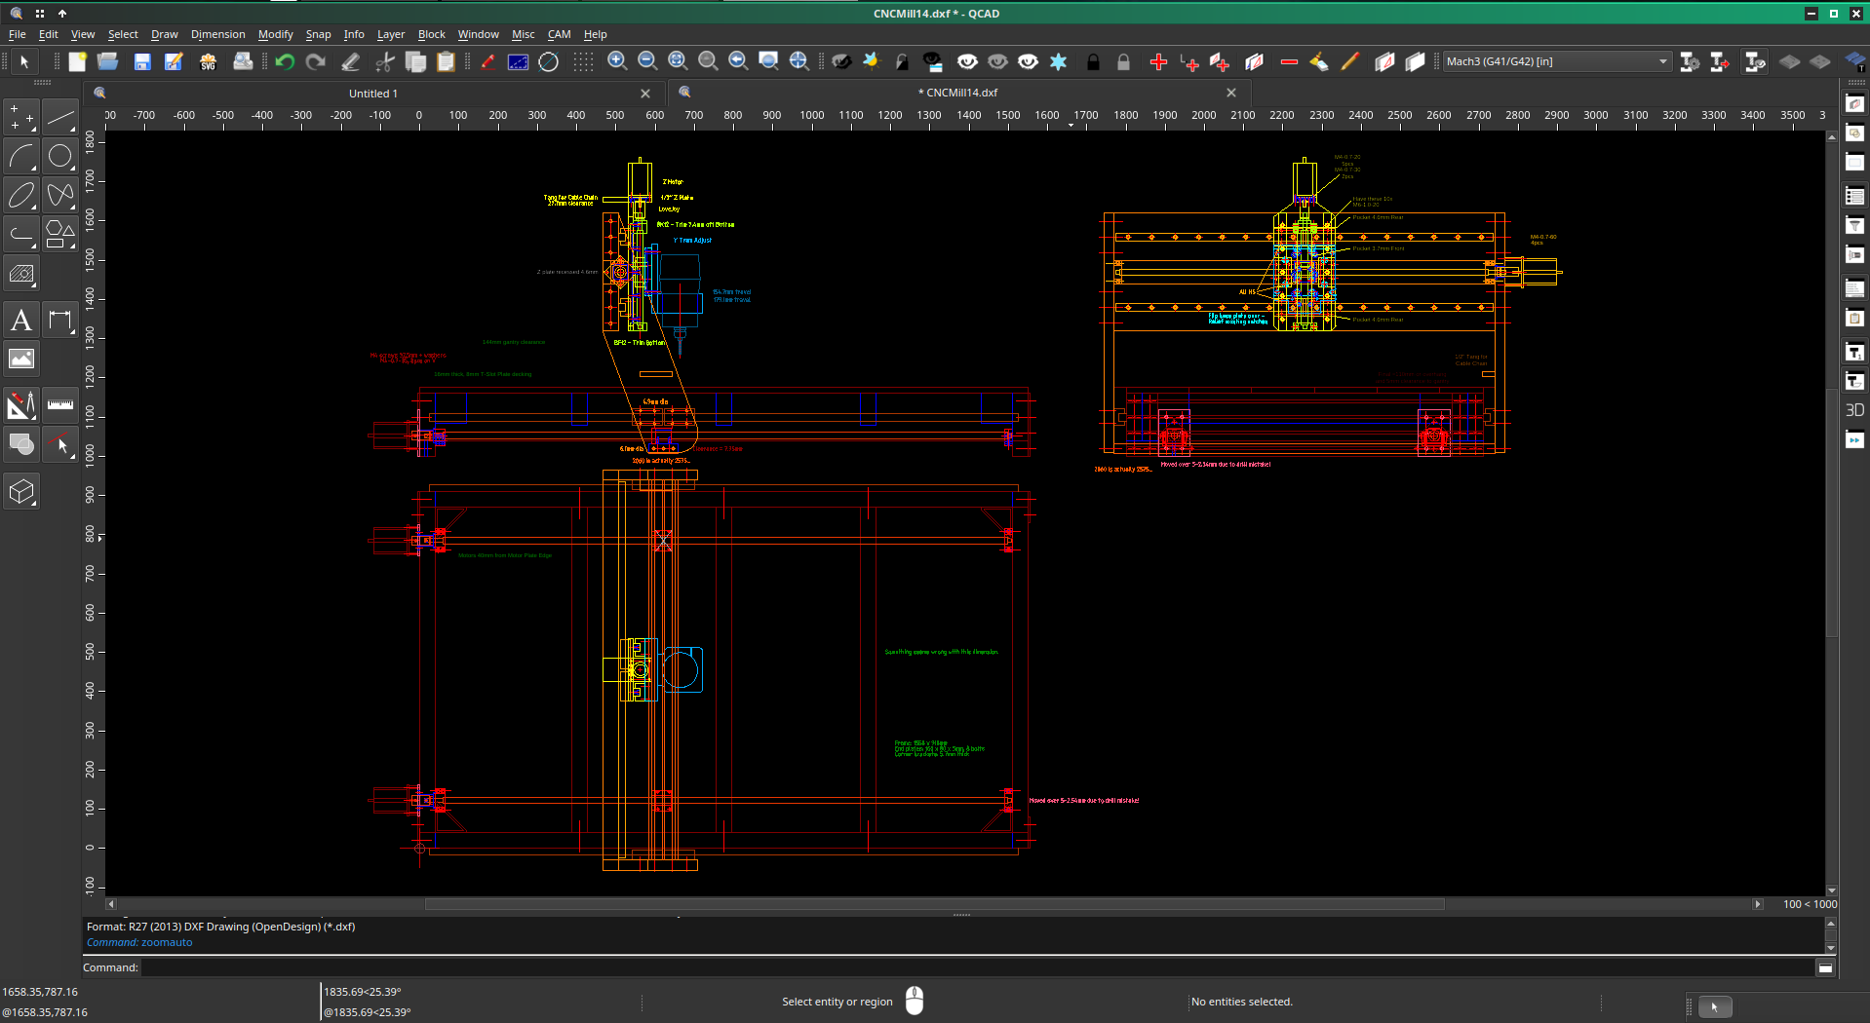Click the Cut scissors icon
The image size is (1870, 1023).
pyautogui.click(x=385, y=61)
